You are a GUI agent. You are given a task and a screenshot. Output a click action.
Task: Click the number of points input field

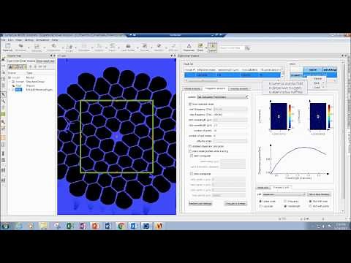(x=230, y=131)
